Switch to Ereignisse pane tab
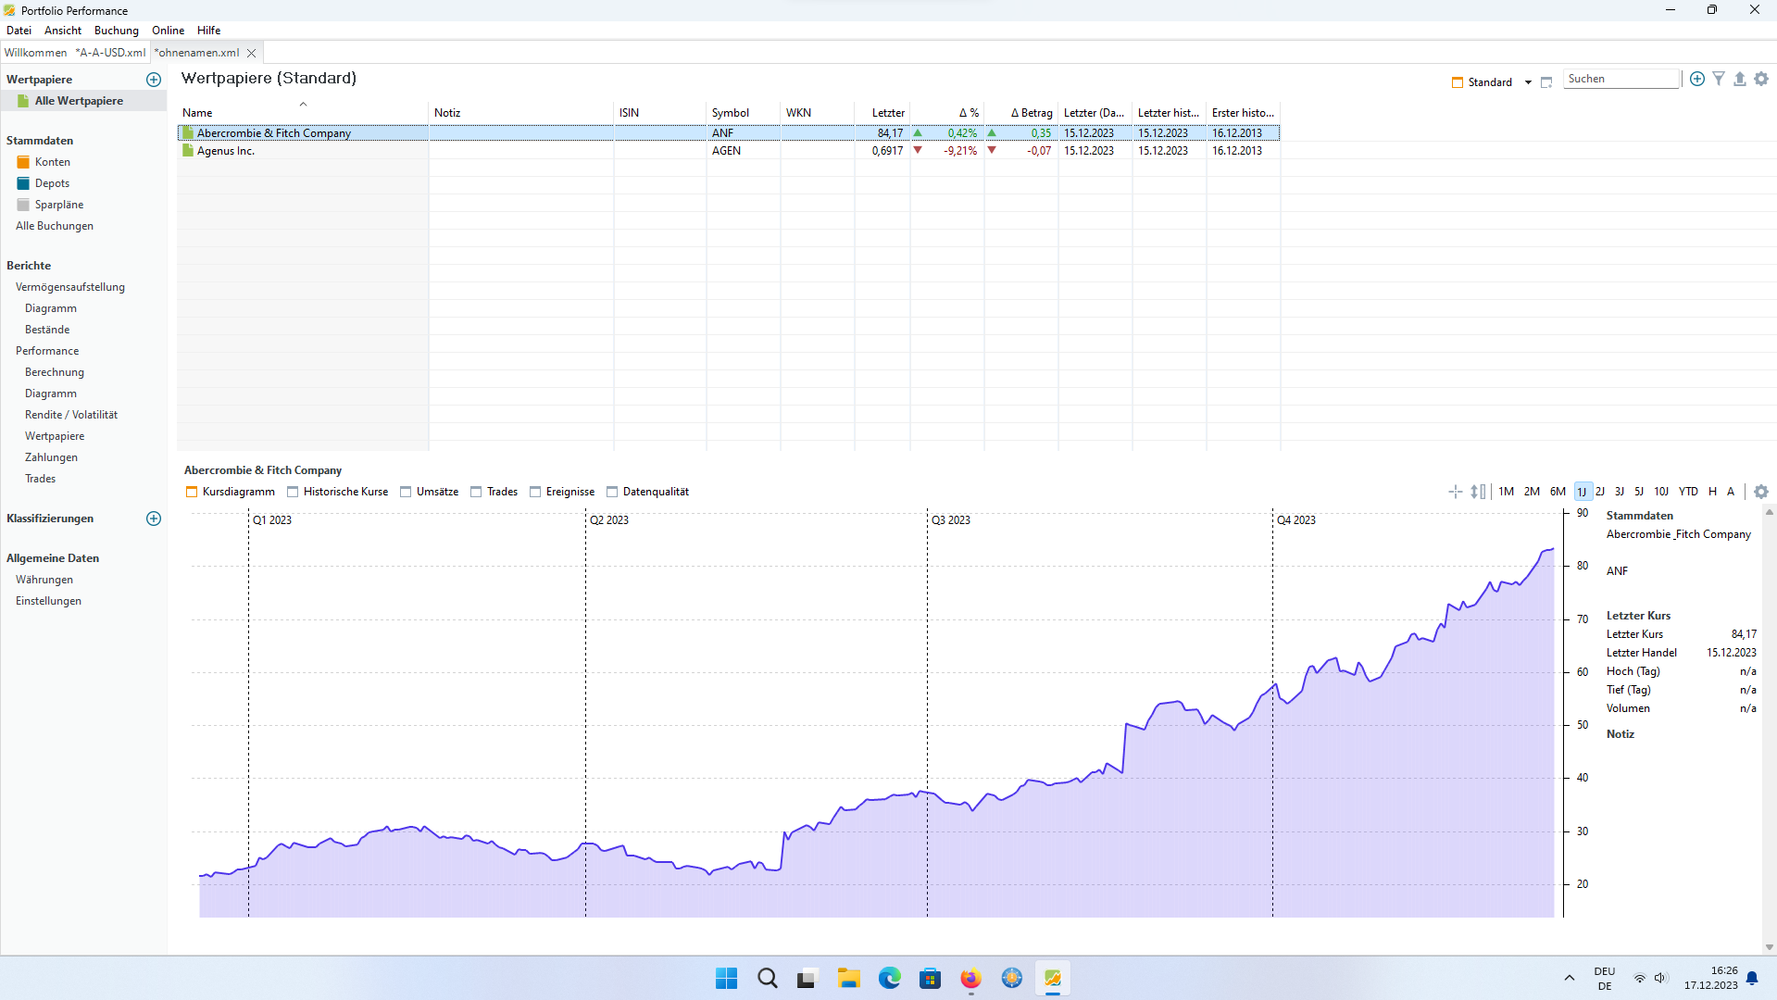 (562, 492)
